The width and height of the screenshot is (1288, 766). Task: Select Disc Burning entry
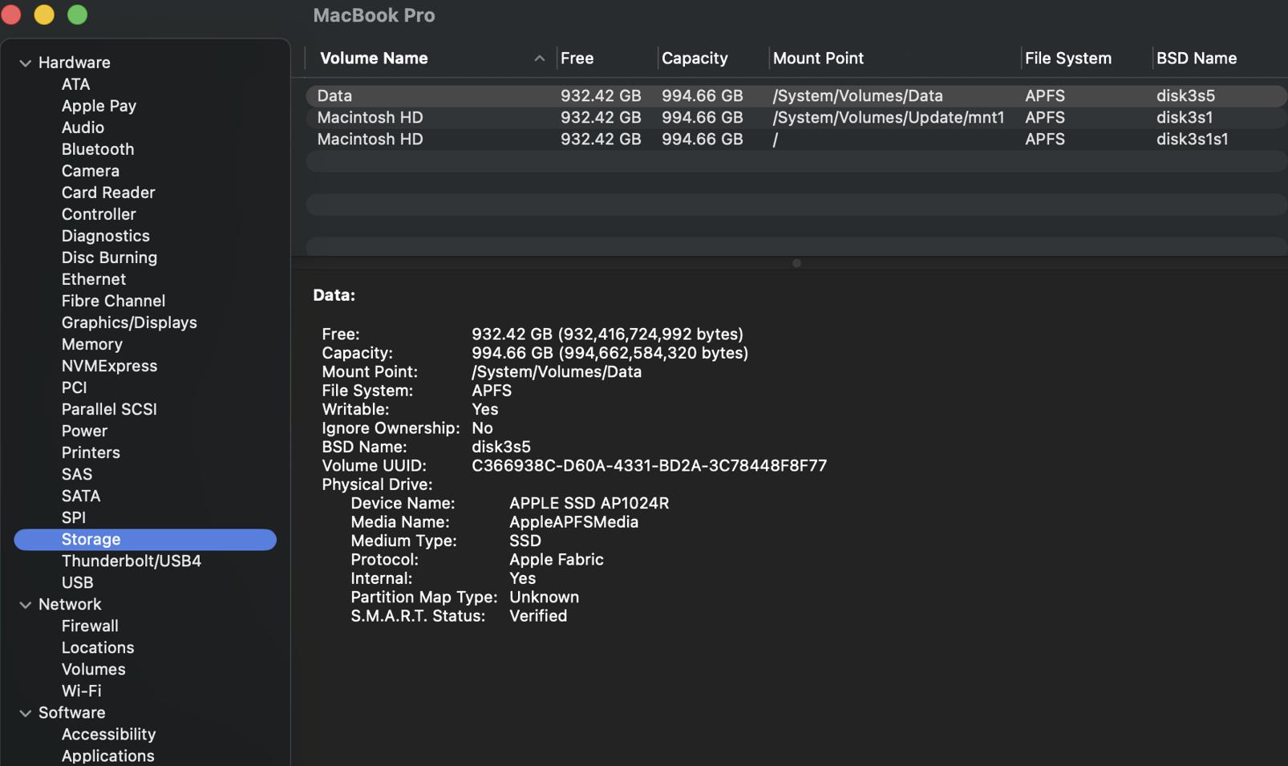[109, 257]
